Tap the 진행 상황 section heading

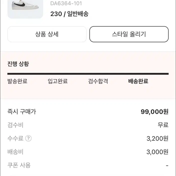point(18,64)
